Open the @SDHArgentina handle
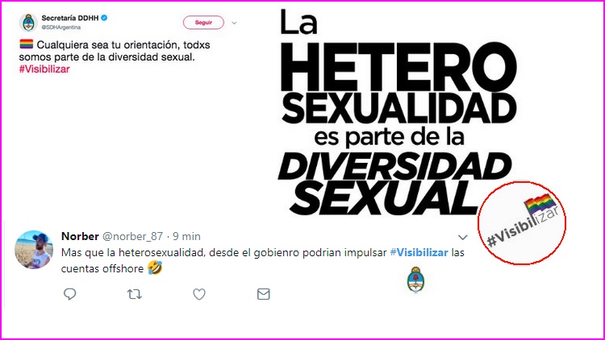 click(61, 27)
